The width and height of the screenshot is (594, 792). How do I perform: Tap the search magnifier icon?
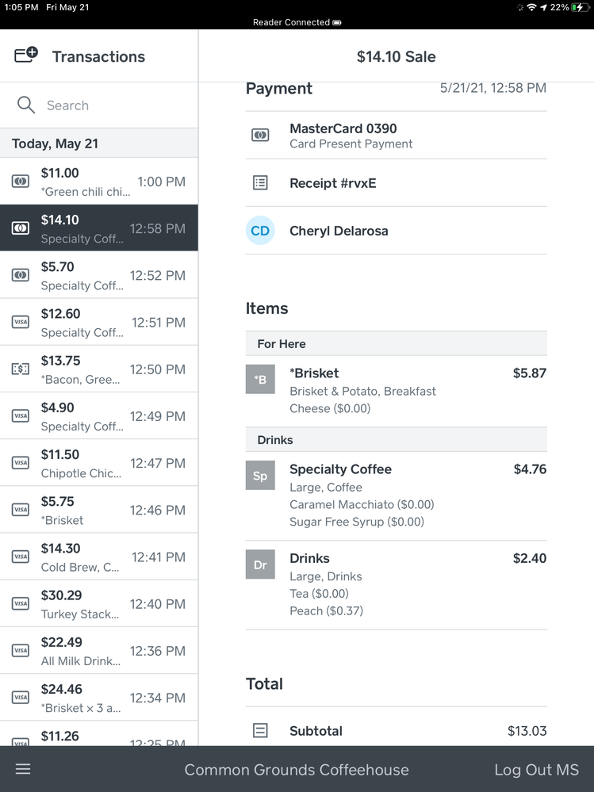26,105
